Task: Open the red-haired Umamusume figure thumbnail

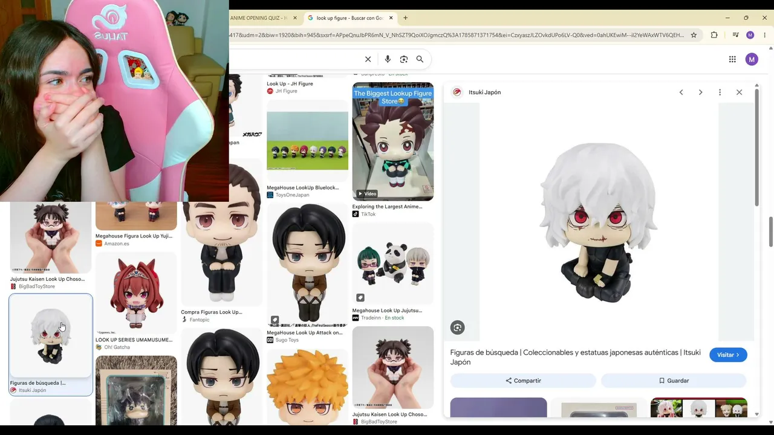Action: (x=136, y=293)
